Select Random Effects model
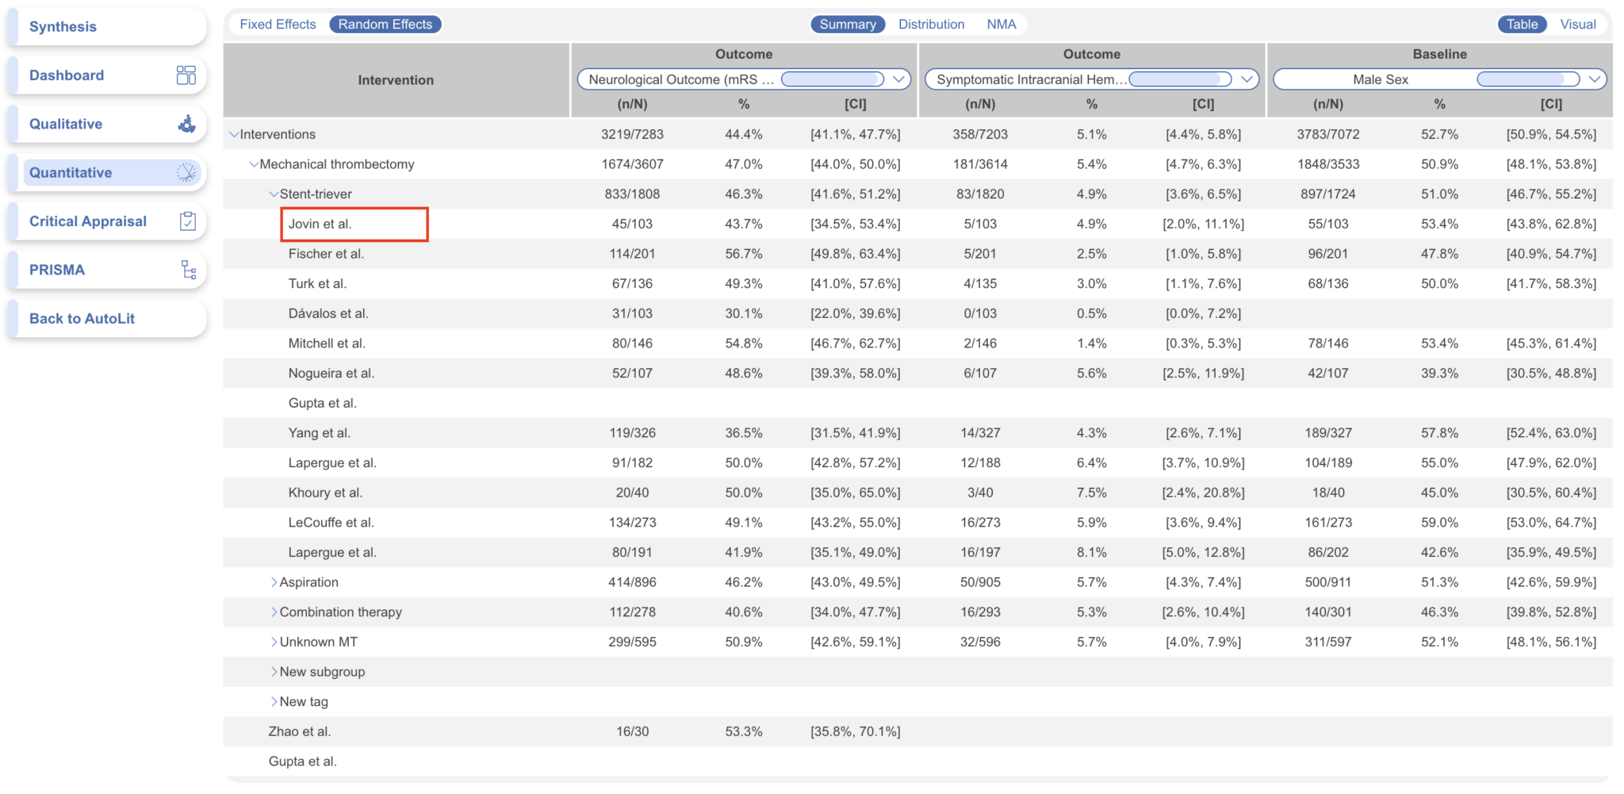The image size is (1624, 794). click(x=385, y=25)
